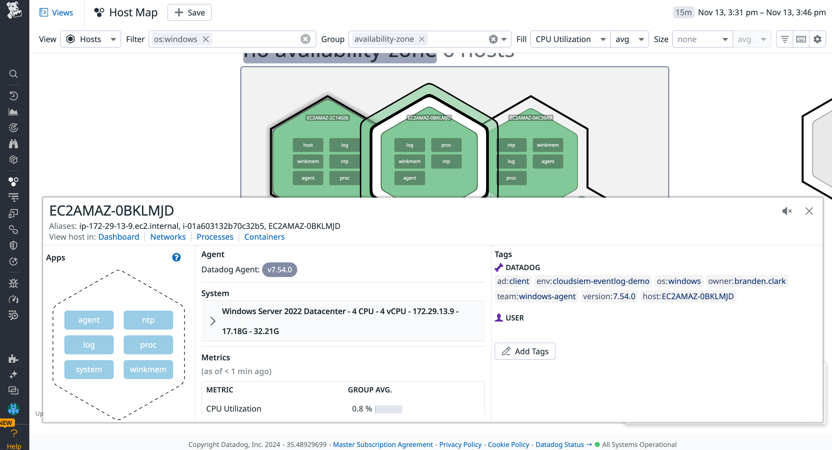The image size is (832, 450).
Task: Open the Host Map hexagons icon in sidebar
Action: (x=14, y=181)
